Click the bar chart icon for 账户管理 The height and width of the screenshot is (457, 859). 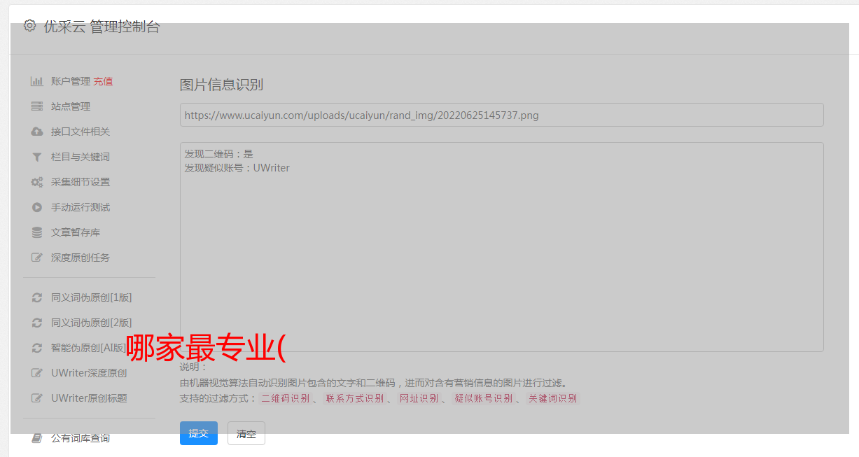[37, 81]
